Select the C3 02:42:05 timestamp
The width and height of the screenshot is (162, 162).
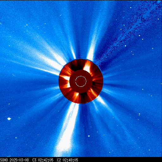43,160
